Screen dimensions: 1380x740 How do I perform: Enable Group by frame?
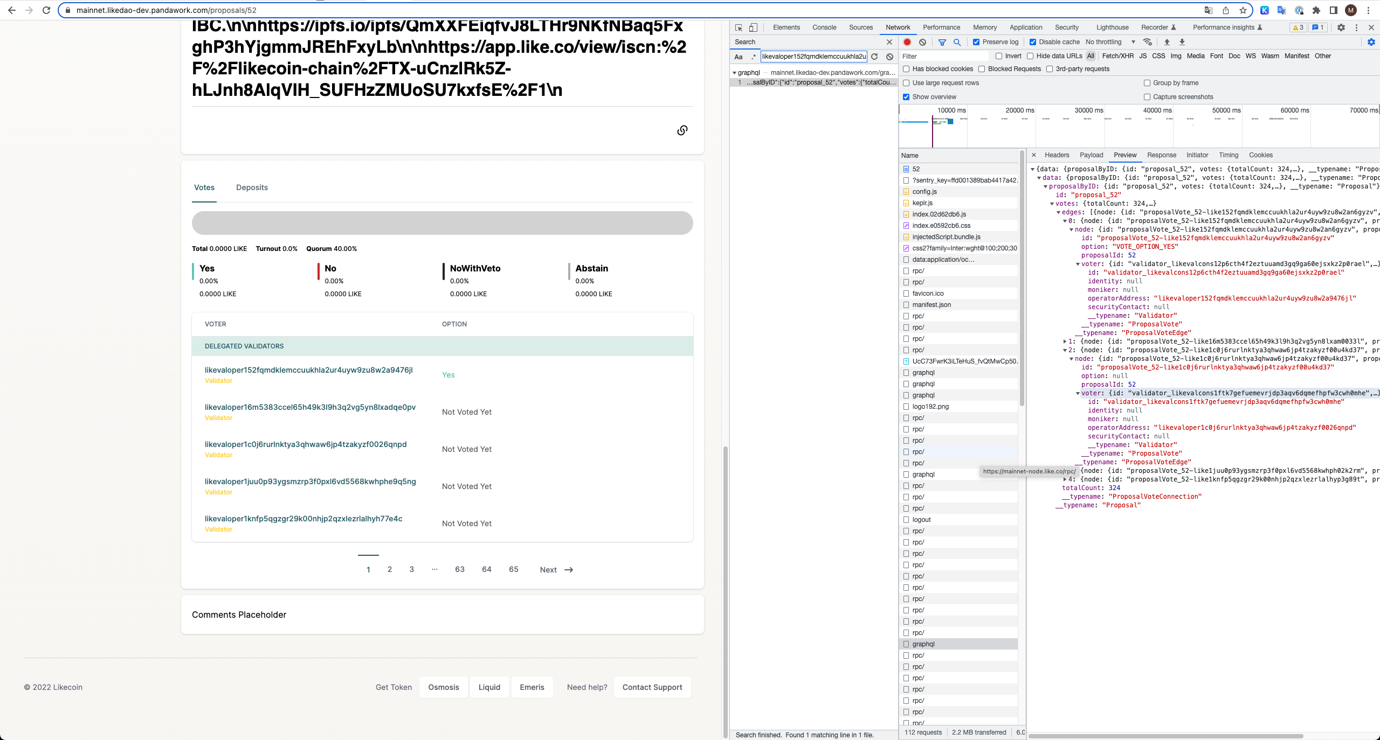1147,83
